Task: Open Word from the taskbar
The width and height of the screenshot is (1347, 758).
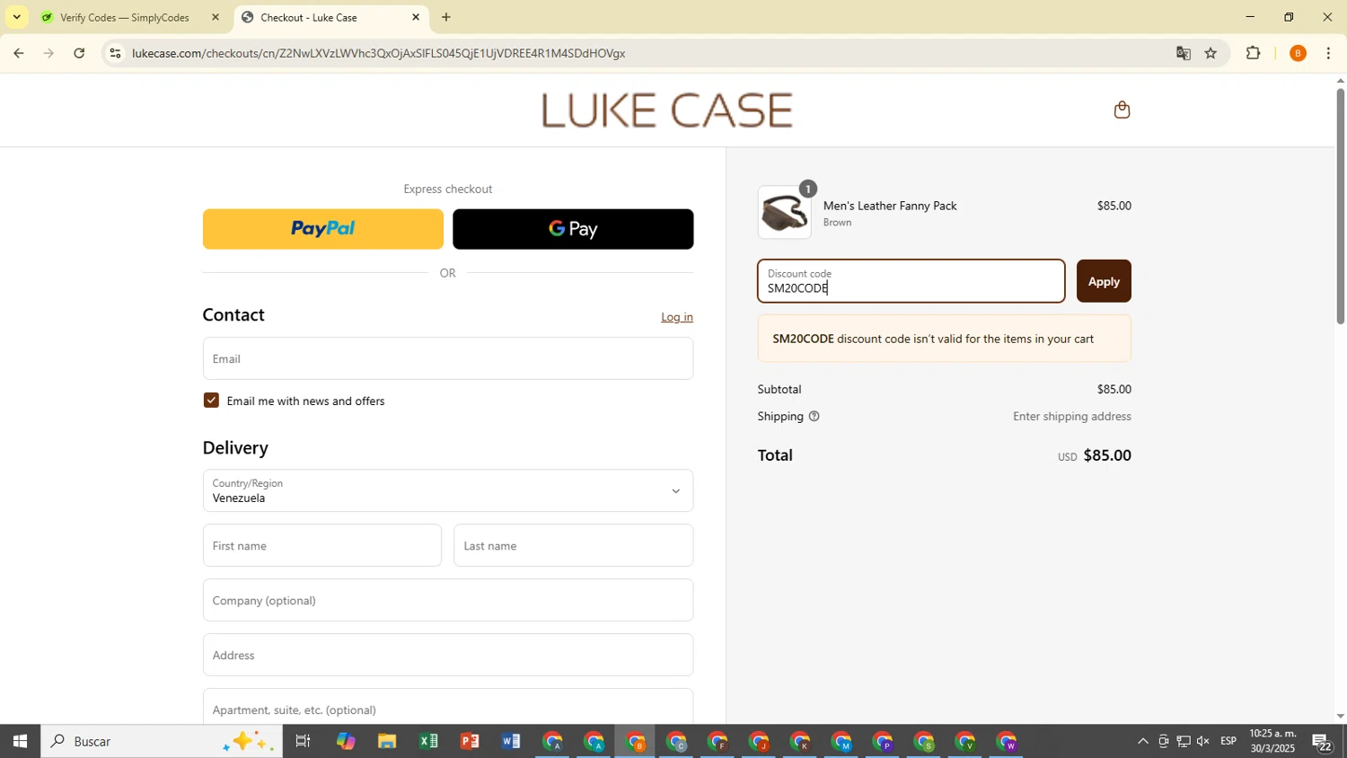Action: 511,742
